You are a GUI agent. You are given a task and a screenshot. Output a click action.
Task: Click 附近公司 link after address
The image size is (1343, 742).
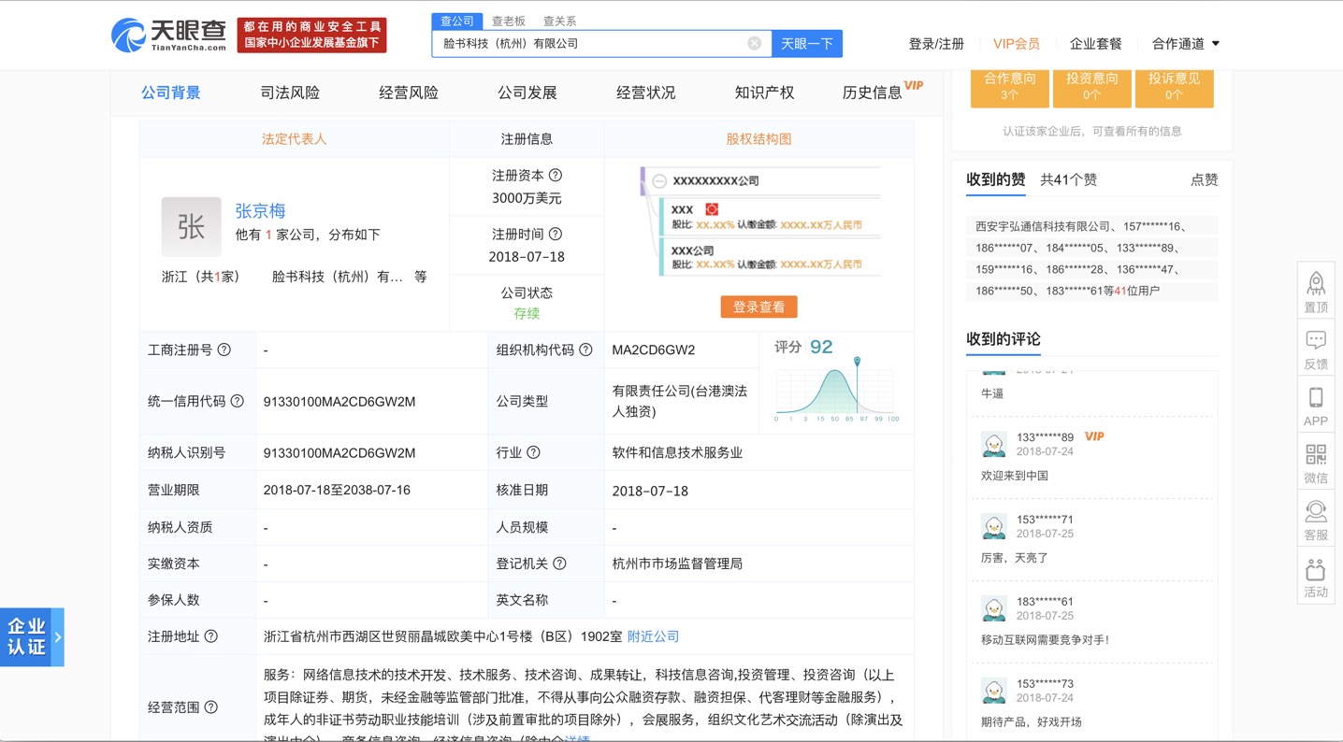(x=653, y=636)
